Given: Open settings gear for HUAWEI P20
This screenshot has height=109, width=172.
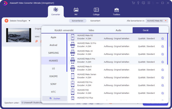Looking at the screenshot, I should coord(163,93).
